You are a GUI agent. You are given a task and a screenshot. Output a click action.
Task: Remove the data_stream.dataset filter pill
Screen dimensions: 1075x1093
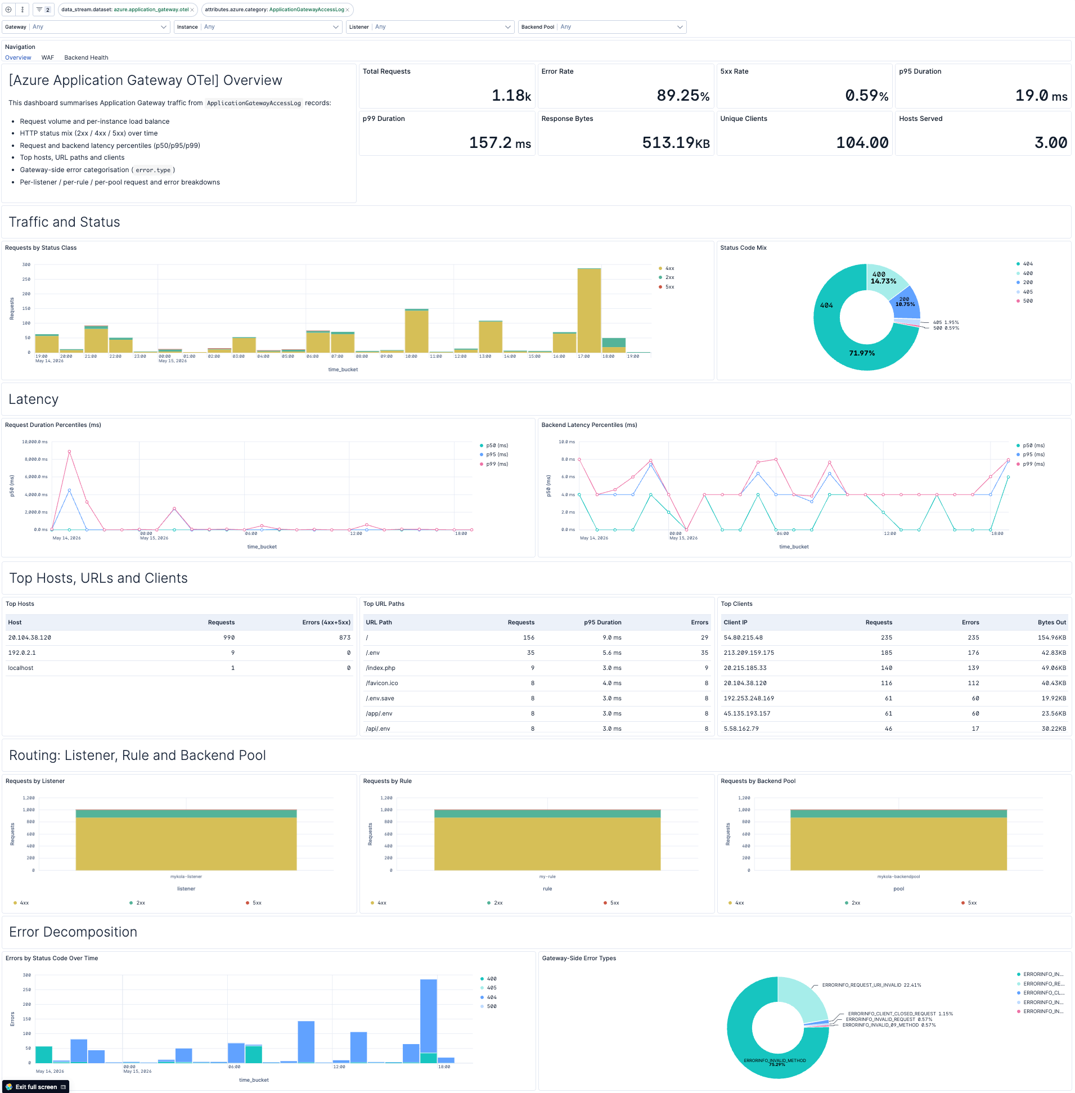click(x=192, y=10)
